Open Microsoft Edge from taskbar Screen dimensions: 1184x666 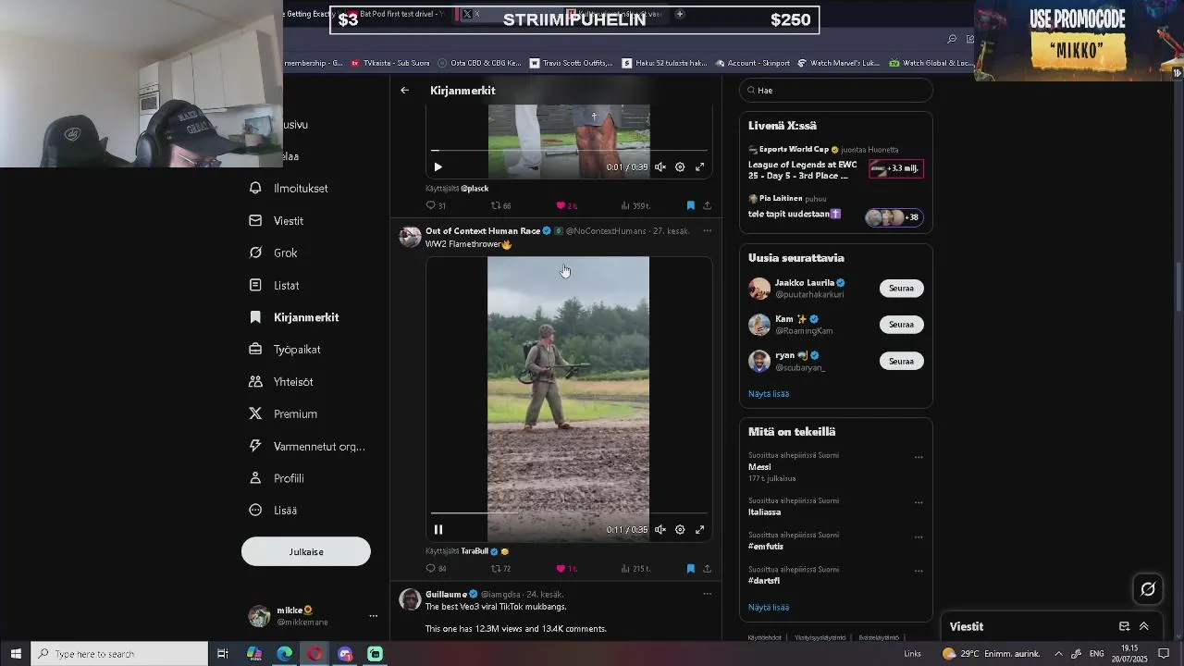(x=285, y=654)
